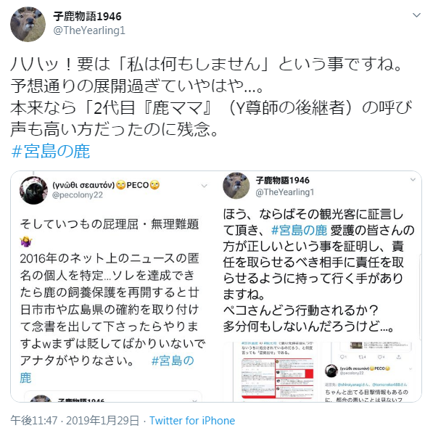Open #宮島の鹿 hashtag in right embedded tweet
433x436 pixels.
pyautogui.click(x=299, y=231)
